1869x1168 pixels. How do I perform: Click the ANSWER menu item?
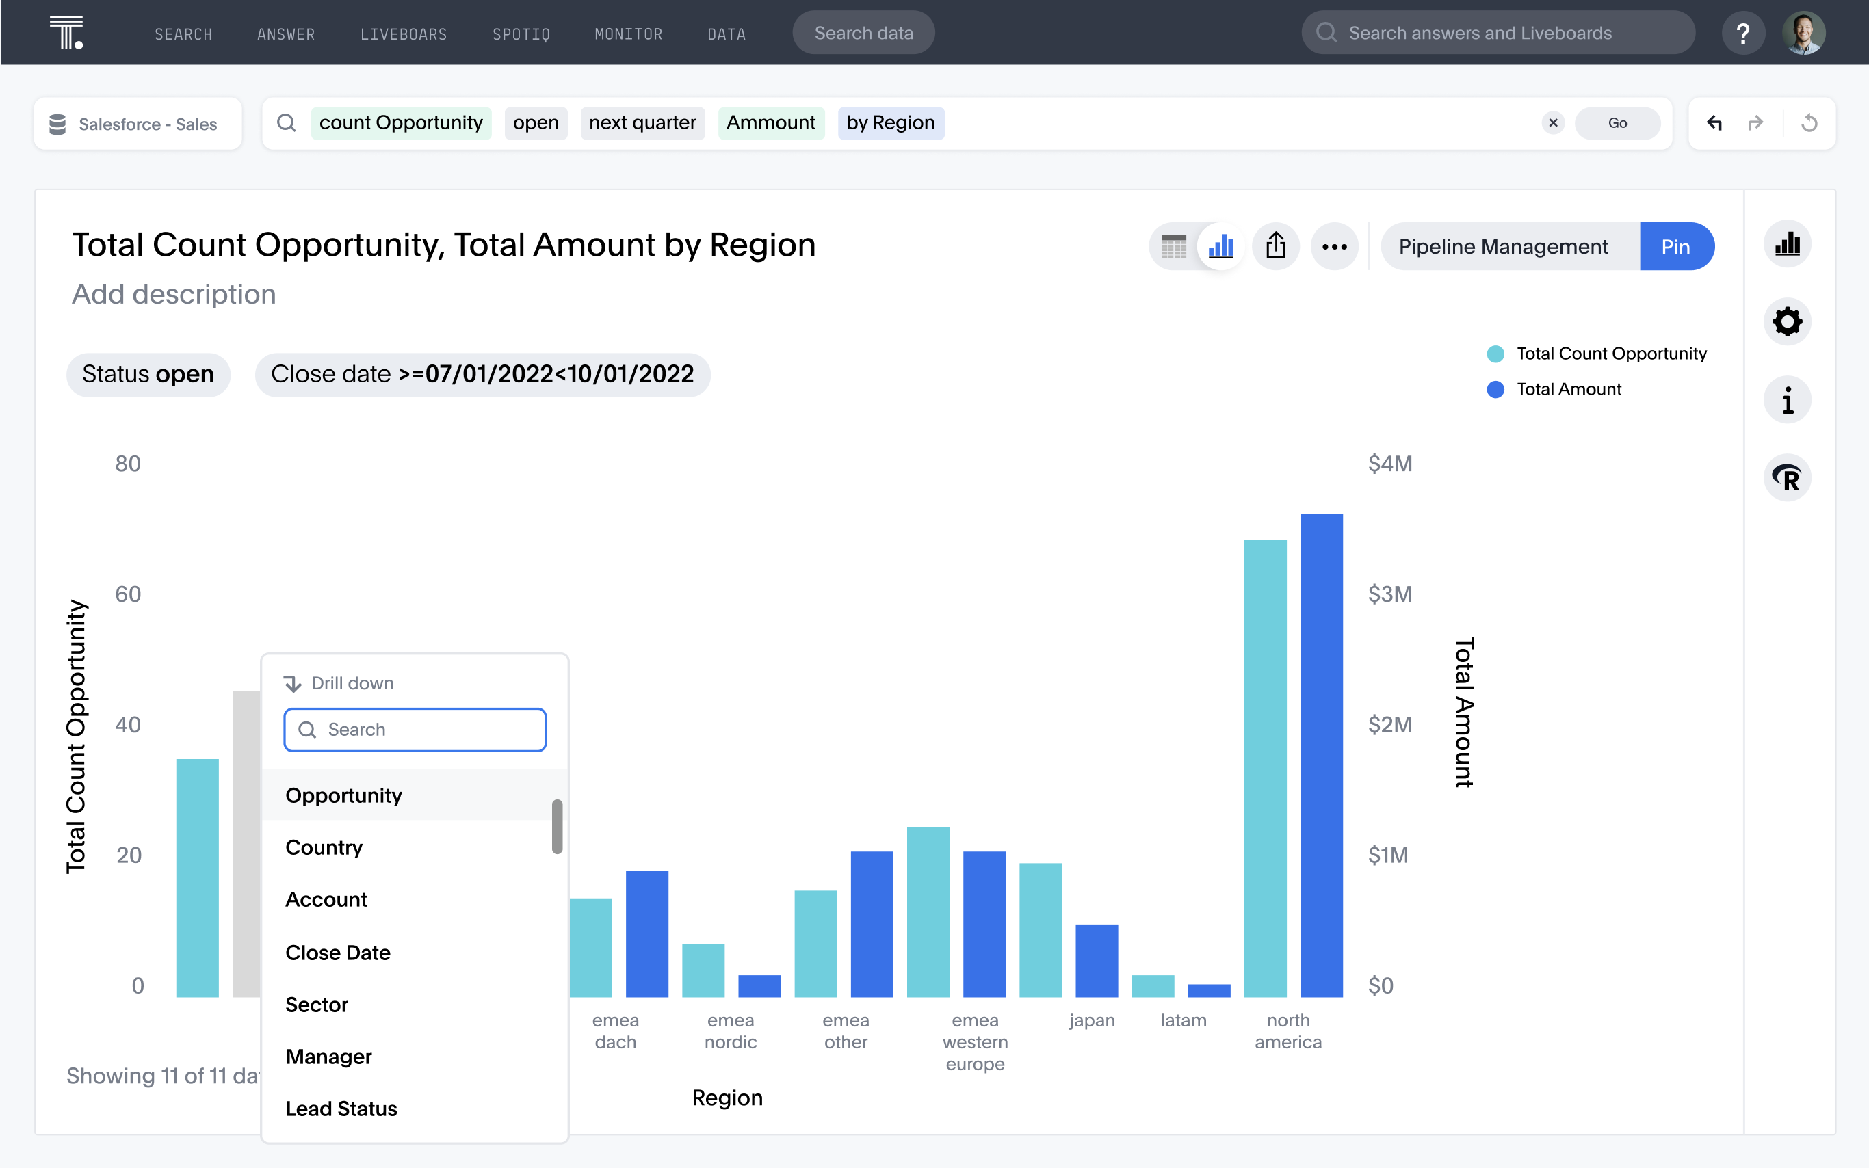285,32
